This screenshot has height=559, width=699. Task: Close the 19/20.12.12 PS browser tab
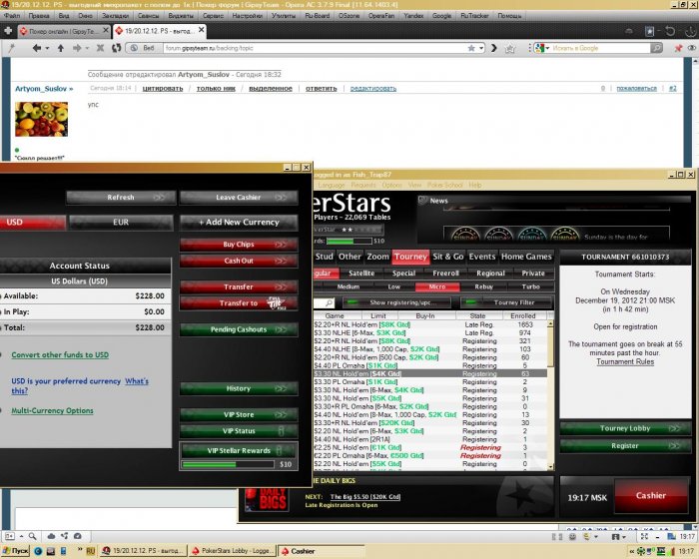pos(201,30)
